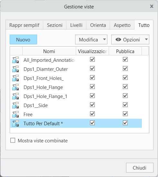Toggle Visualizzazione checkbox for Dps1_Diamter_Outer
The image size is (158, 177).
(x=92, y=68)
